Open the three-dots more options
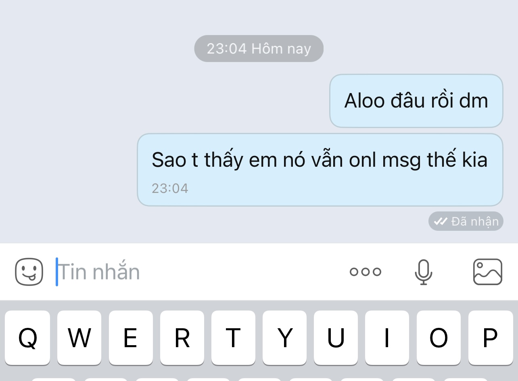The image size is (518, 381). tap(366, 272)
